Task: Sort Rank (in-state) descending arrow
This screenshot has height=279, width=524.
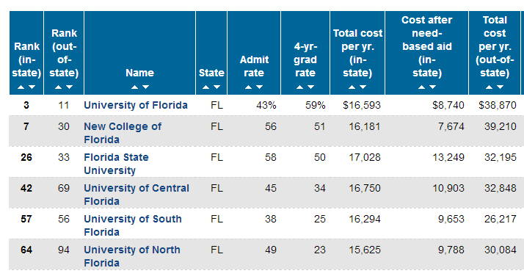Action: point(32,87)
